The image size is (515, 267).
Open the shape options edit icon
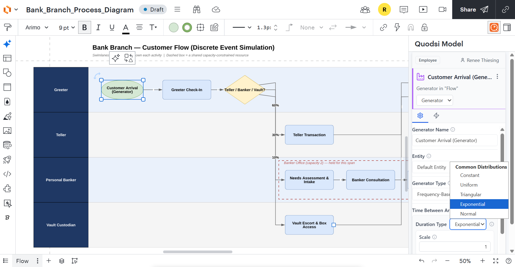[214, 27]
